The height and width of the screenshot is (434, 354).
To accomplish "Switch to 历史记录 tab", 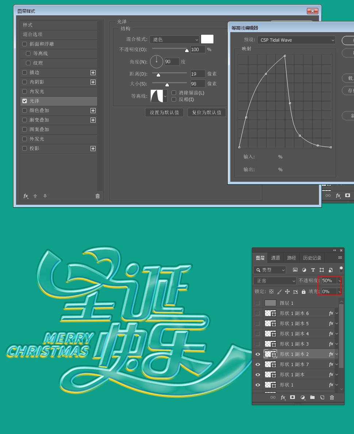I will 312,258.
